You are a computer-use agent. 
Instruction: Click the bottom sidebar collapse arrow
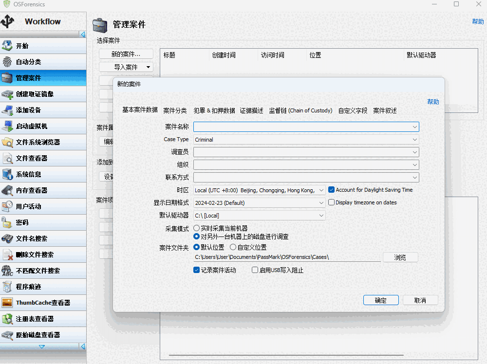click(83, 346)
